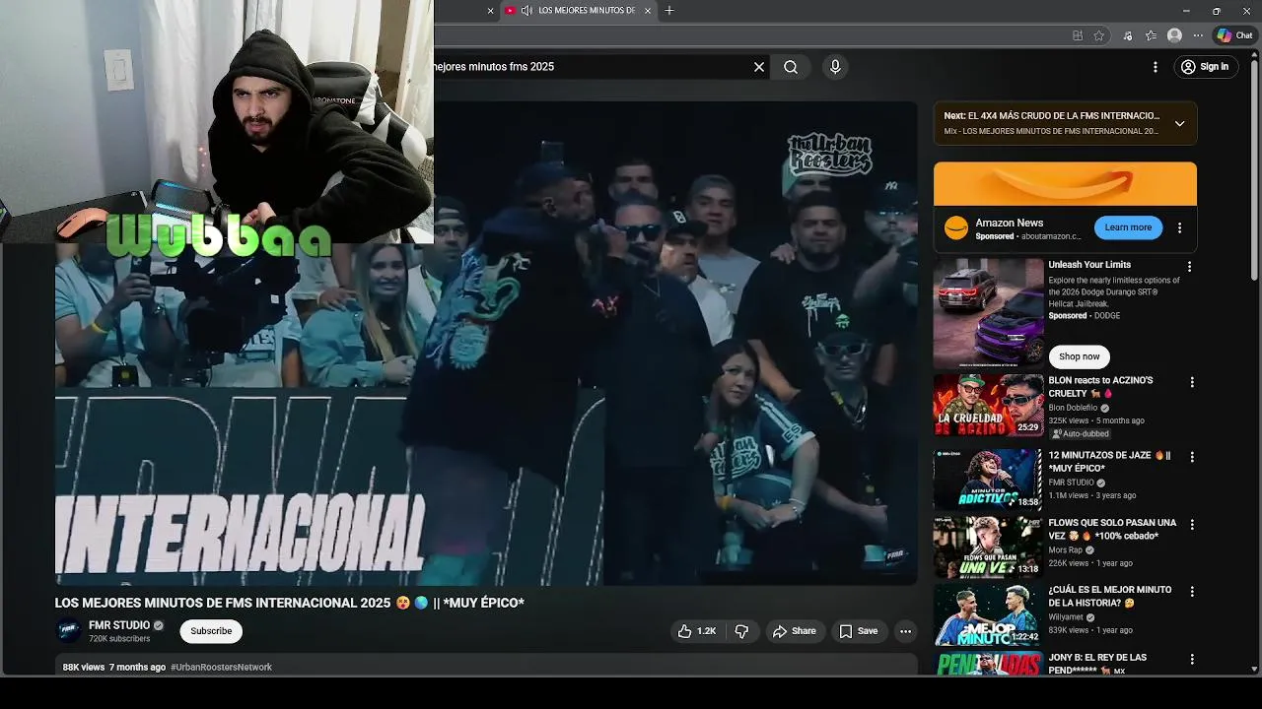Like the video with thumbs up
The height and width of the screenshot is (709, 1262).
696,631
